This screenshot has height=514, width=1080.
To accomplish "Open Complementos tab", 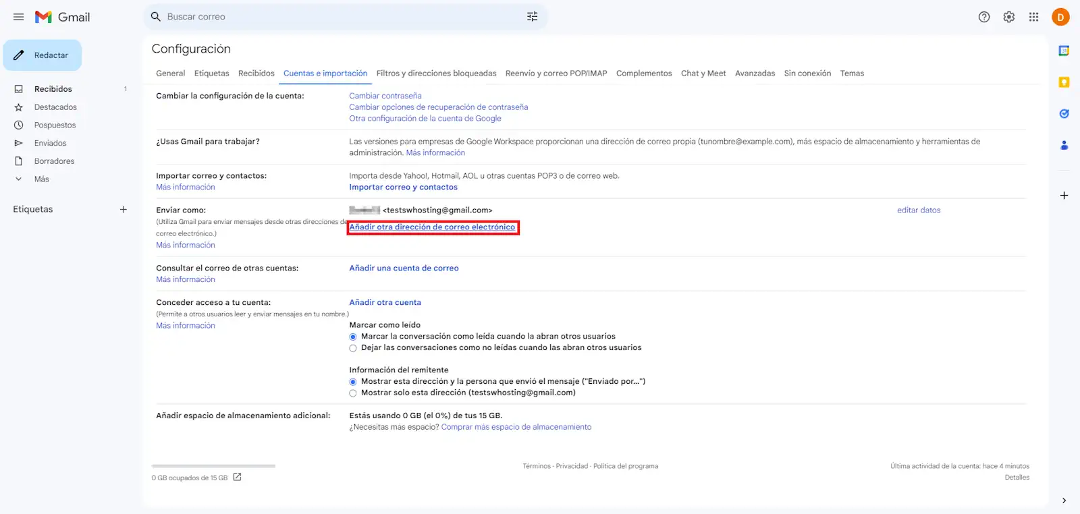I will 644,74.
